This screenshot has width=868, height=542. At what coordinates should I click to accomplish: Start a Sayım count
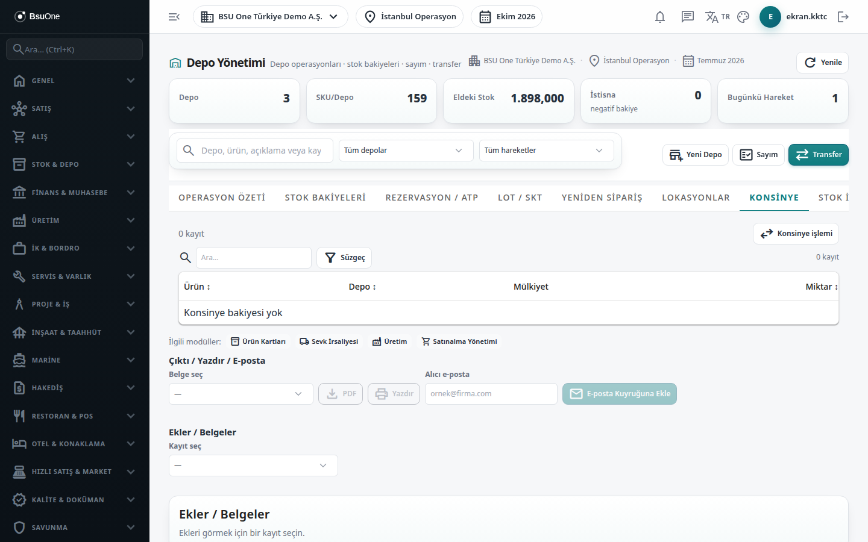tap(758, 155)
